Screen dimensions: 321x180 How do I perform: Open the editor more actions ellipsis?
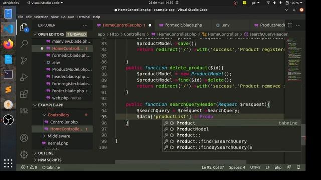click(298, 25)
